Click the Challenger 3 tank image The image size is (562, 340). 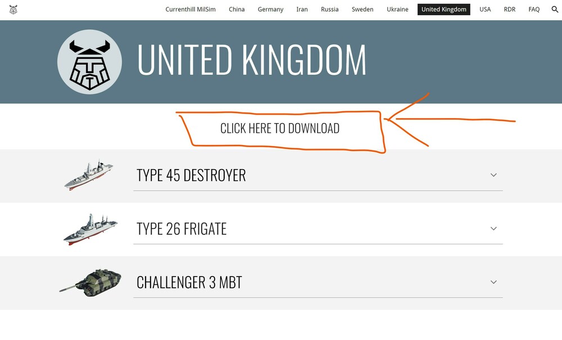90,283
